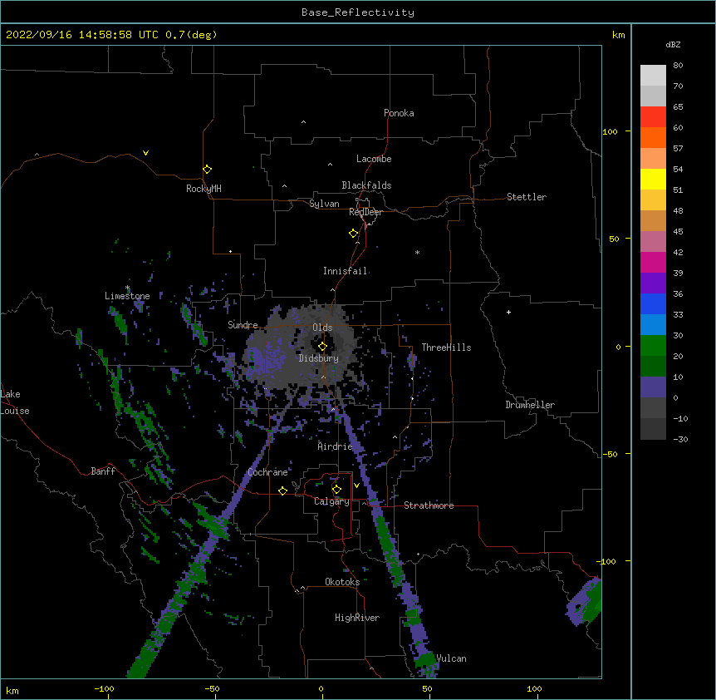Click the yellow 51 dBZ legend swatch
Screen dimensions: 716x700
pos(653,180)
